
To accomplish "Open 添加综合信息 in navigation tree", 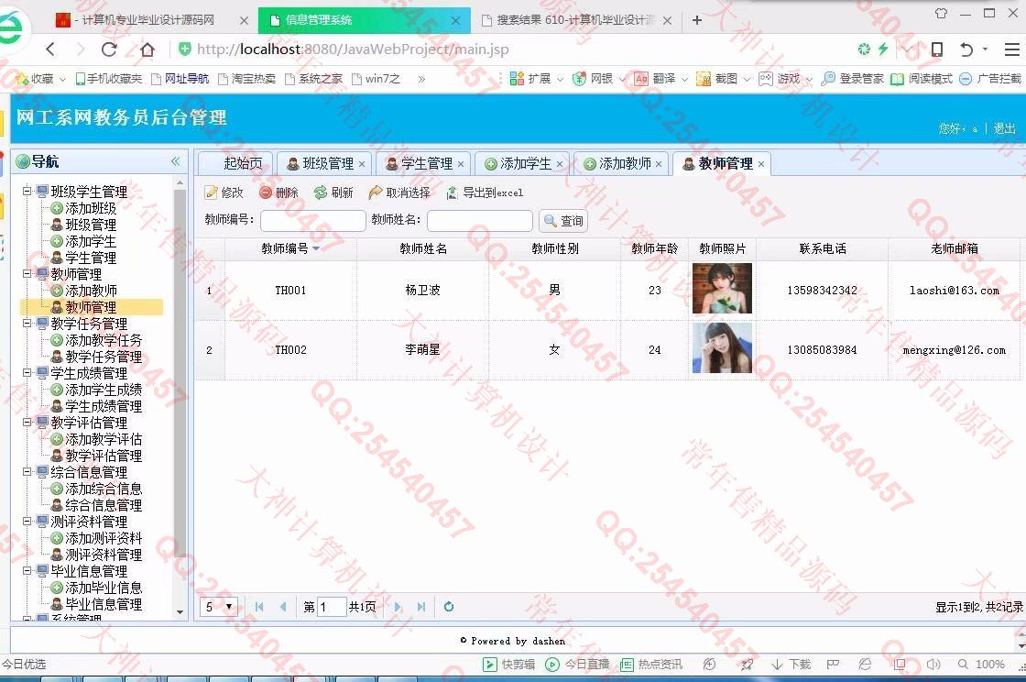I will coord(104,489).
